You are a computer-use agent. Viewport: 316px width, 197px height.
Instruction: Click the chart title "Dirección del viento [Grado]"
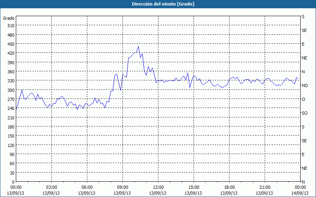click(163, 4)
